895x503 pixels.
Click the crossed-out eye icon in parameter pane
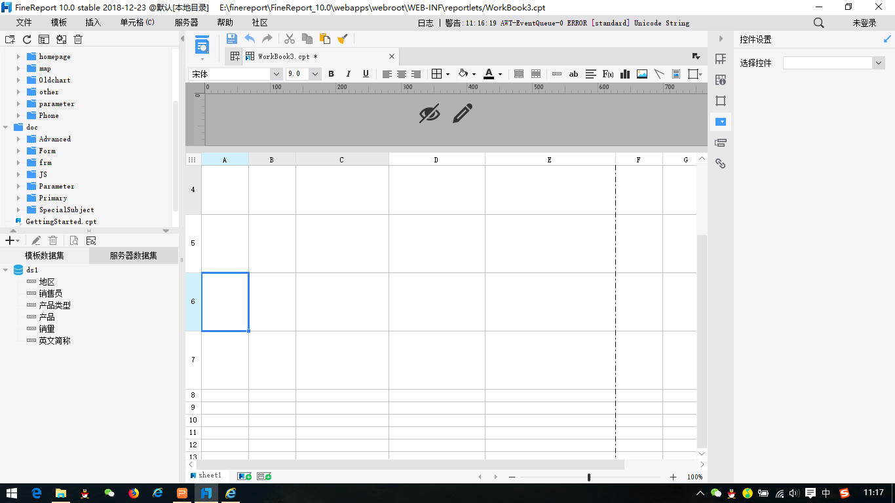point(429,113)
